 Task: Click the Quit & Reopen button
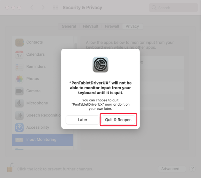tap(118, 120)
